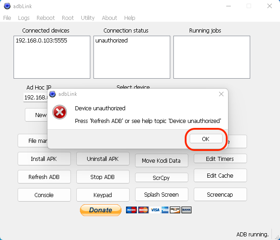Open the Help menu
Screen dimensions: 280x240
(130, 18)
